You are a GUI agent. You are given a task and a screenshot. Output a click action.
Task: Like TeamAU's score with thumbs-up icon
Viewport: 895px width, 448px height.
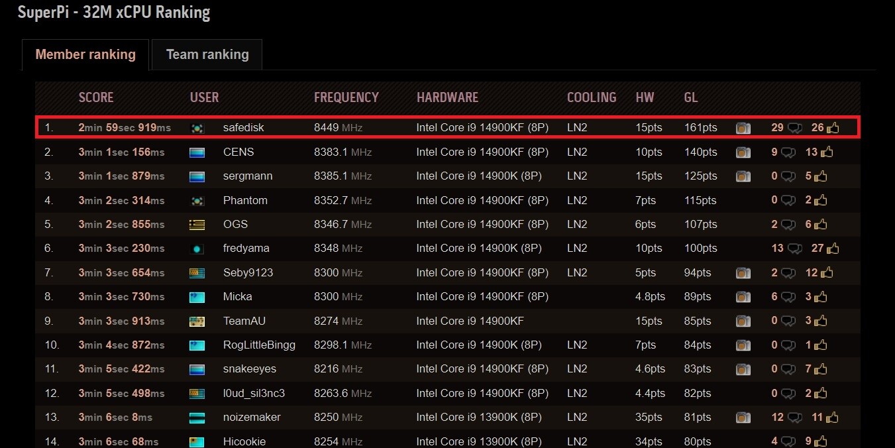pyautogui.click(x=821, y=321)
